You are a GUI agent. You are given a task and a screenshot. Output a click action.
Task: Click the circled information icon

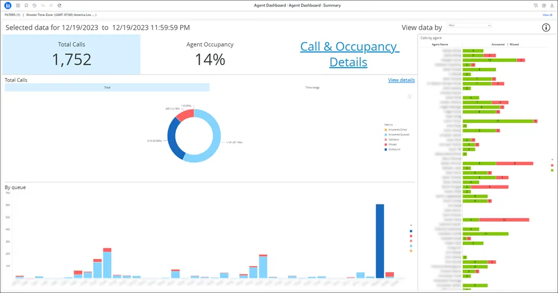pos(546,28)
